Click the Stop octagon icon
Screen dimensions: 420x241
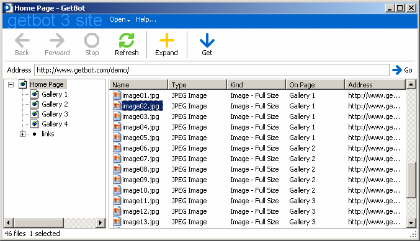[92, 40]
